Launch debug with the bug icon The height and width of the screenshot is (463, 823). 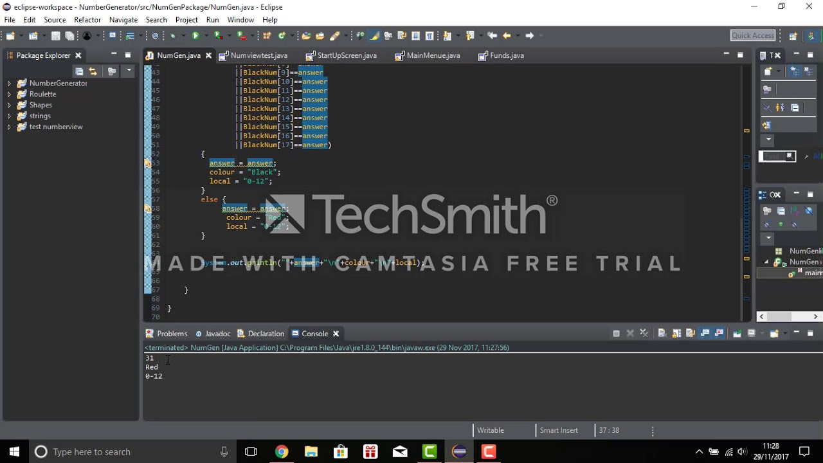[174, 35]
